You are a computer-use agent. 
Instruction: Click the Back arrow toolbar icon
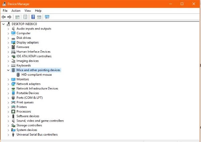[x=4, y=17]
